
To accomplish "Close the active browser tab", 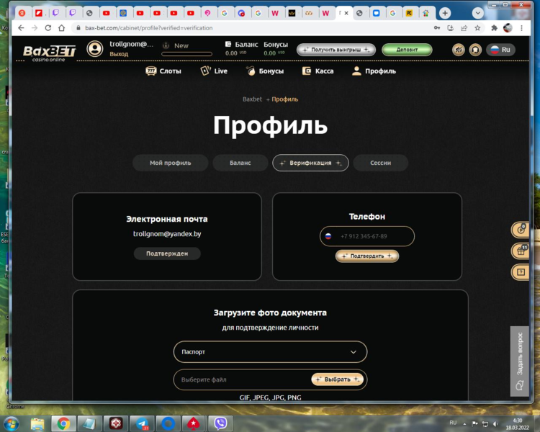I will [x=346, y=13].
